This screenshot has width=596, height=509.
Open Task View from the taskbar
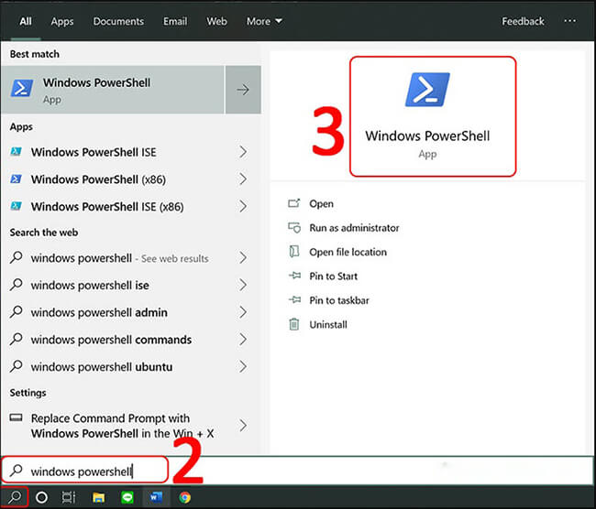point(69,497)
